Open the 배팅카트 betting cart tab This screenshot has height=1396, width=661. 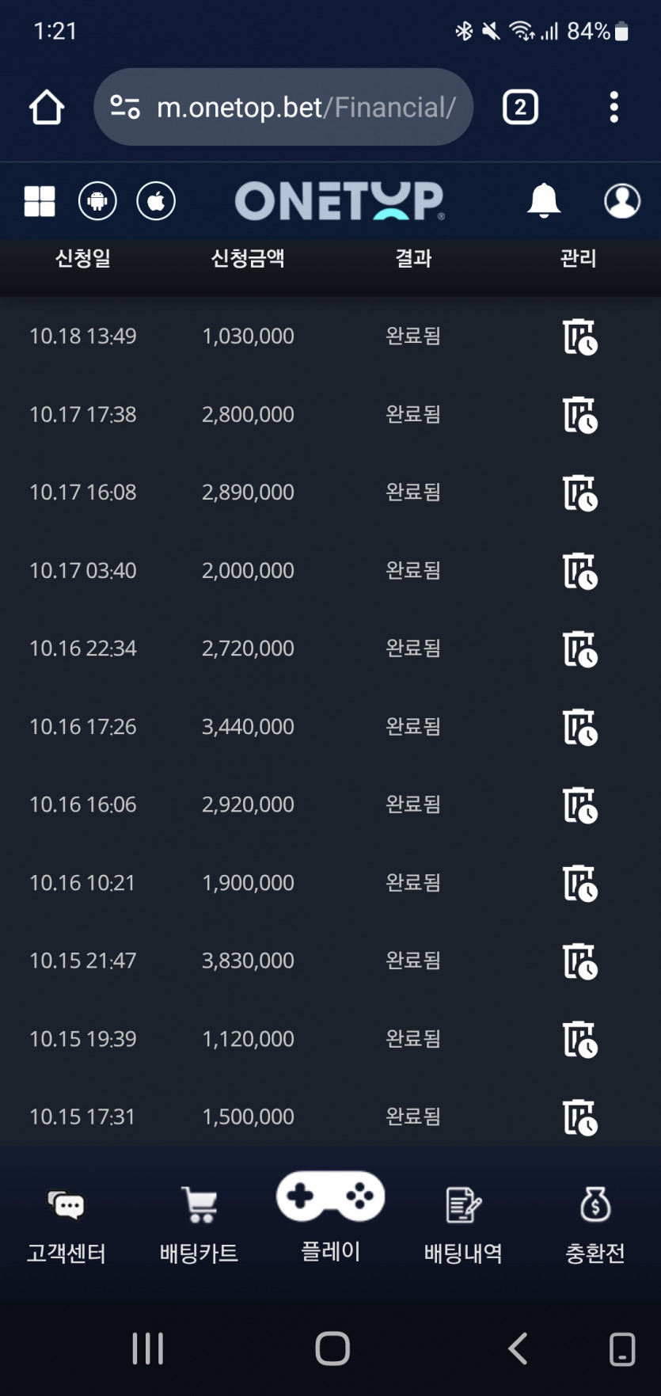tap(199, 1226)
